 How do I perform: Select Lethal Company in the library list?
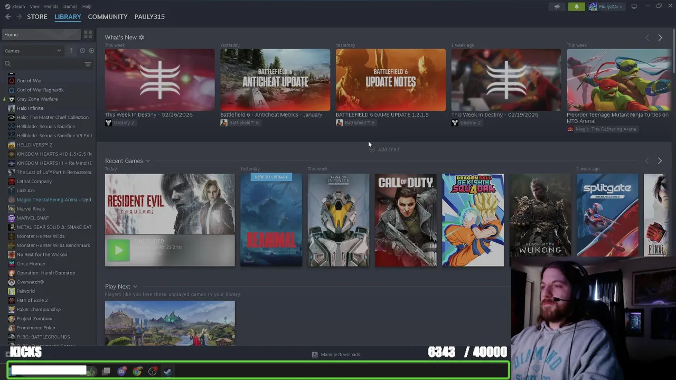click(x=34, y=182)
